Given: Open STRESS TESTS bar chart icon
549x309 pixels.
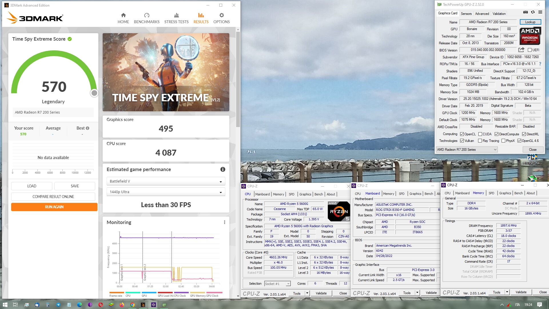Looking at the screenshot, I should tap(176, 15).
